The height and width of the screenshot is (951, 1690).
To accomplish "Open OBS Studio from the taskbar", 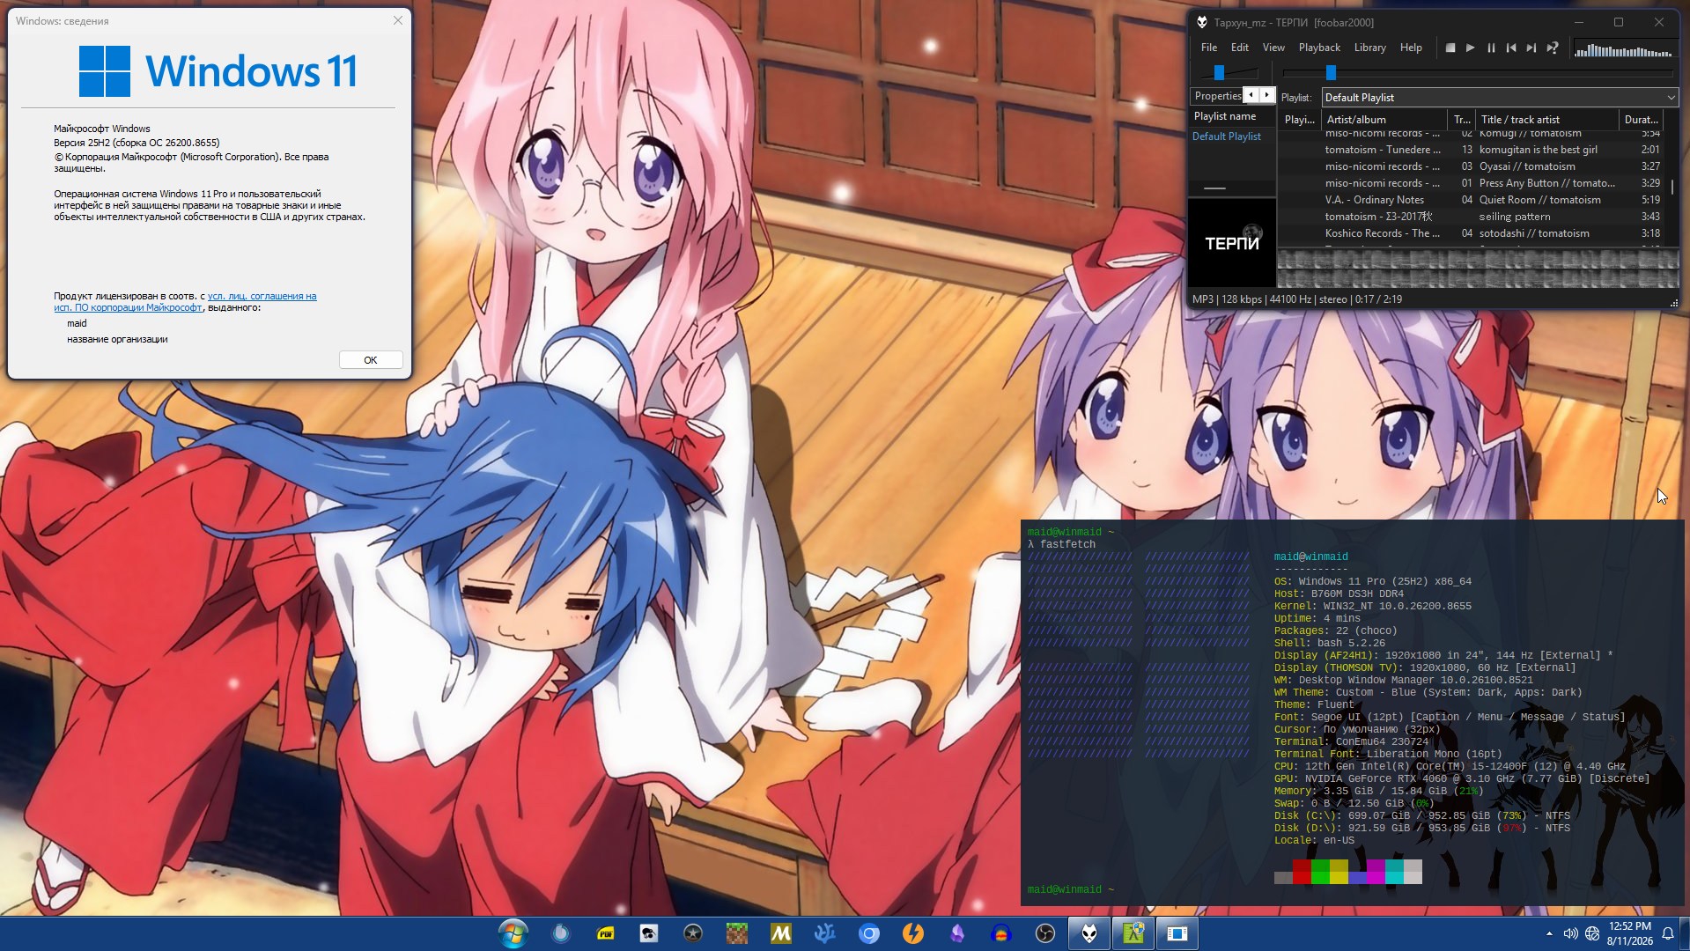I will pos(1045,933).
